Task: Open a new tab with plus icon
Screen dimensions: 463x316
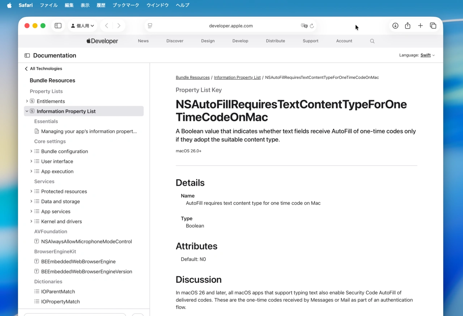Action: click(x=420, y=26)
